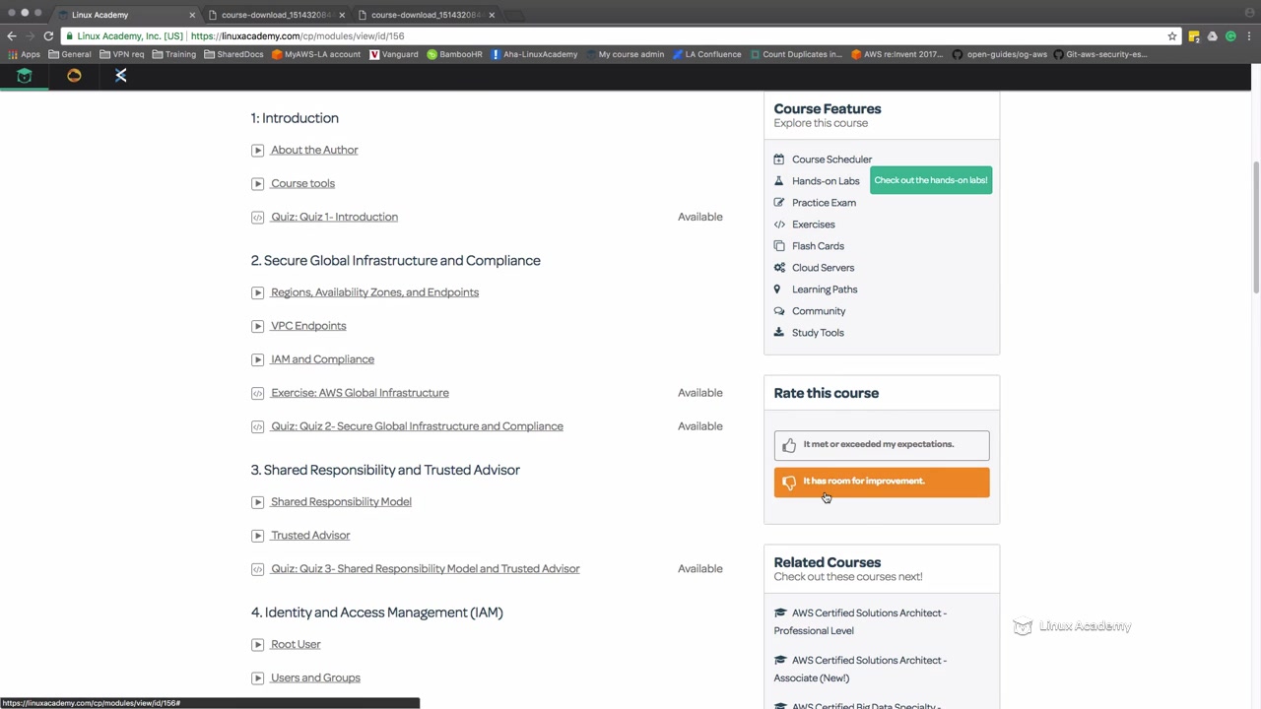
Task: Start Quiz 1- Introduction
Action: (334, 217)
